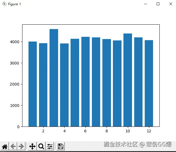Close the Figure 1 window
This screenshot has height=152, width=176.
pos(171,4)
